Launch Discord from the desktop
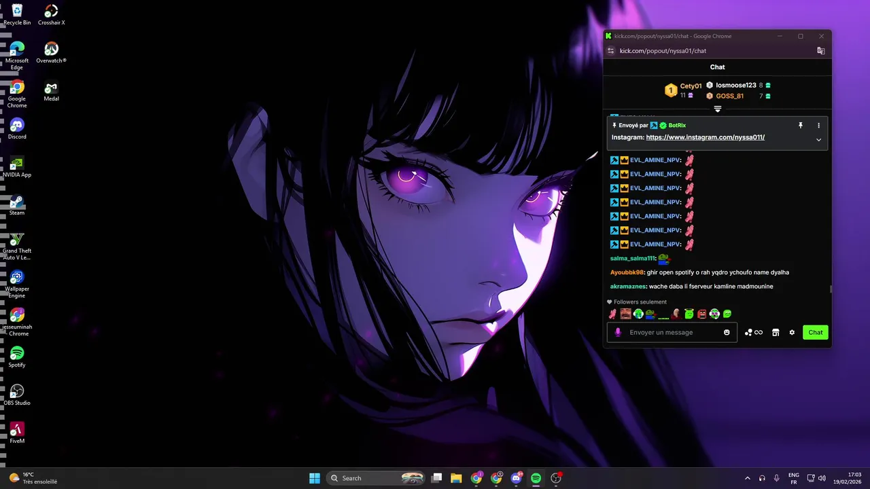870x489 pixels. point(17,128)
